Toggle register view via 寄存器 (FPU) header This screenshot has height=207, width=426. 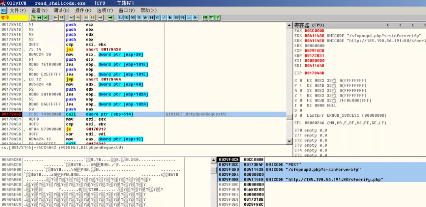click(310, 25)
